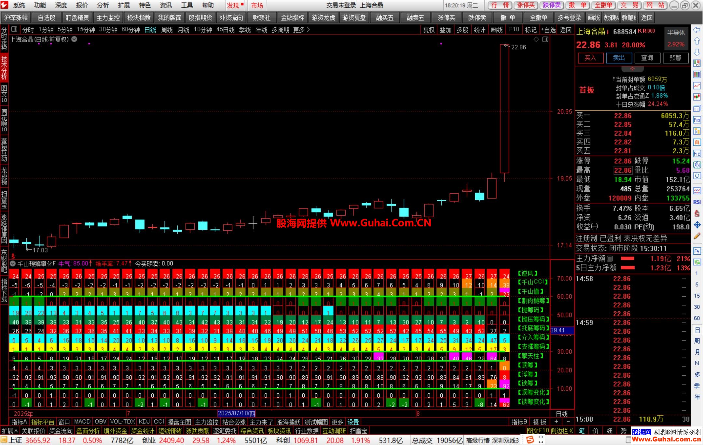The width and height of the screenshot is (703, 445).
Task: Click the 2025/07/10/四 date marker
Action: click(236, 413)
